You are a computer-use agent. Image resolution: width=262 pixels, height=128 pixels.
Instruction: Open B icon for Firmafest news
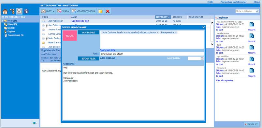(x=252, y=70)
